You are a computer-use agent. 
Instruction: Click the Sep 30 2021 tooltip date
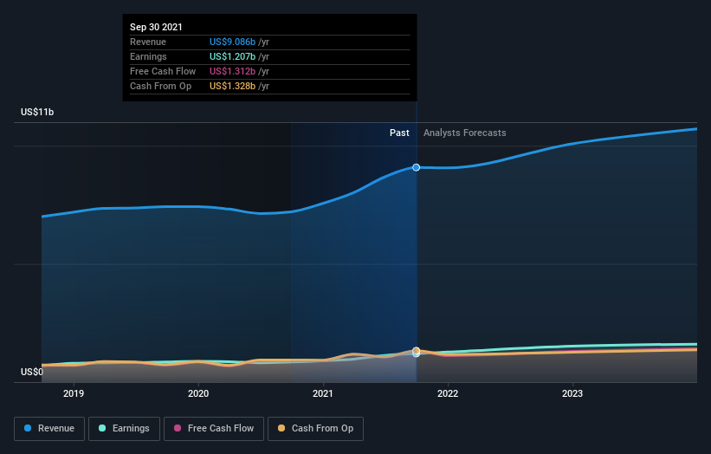pyautogui.click(x=156, y=27)
